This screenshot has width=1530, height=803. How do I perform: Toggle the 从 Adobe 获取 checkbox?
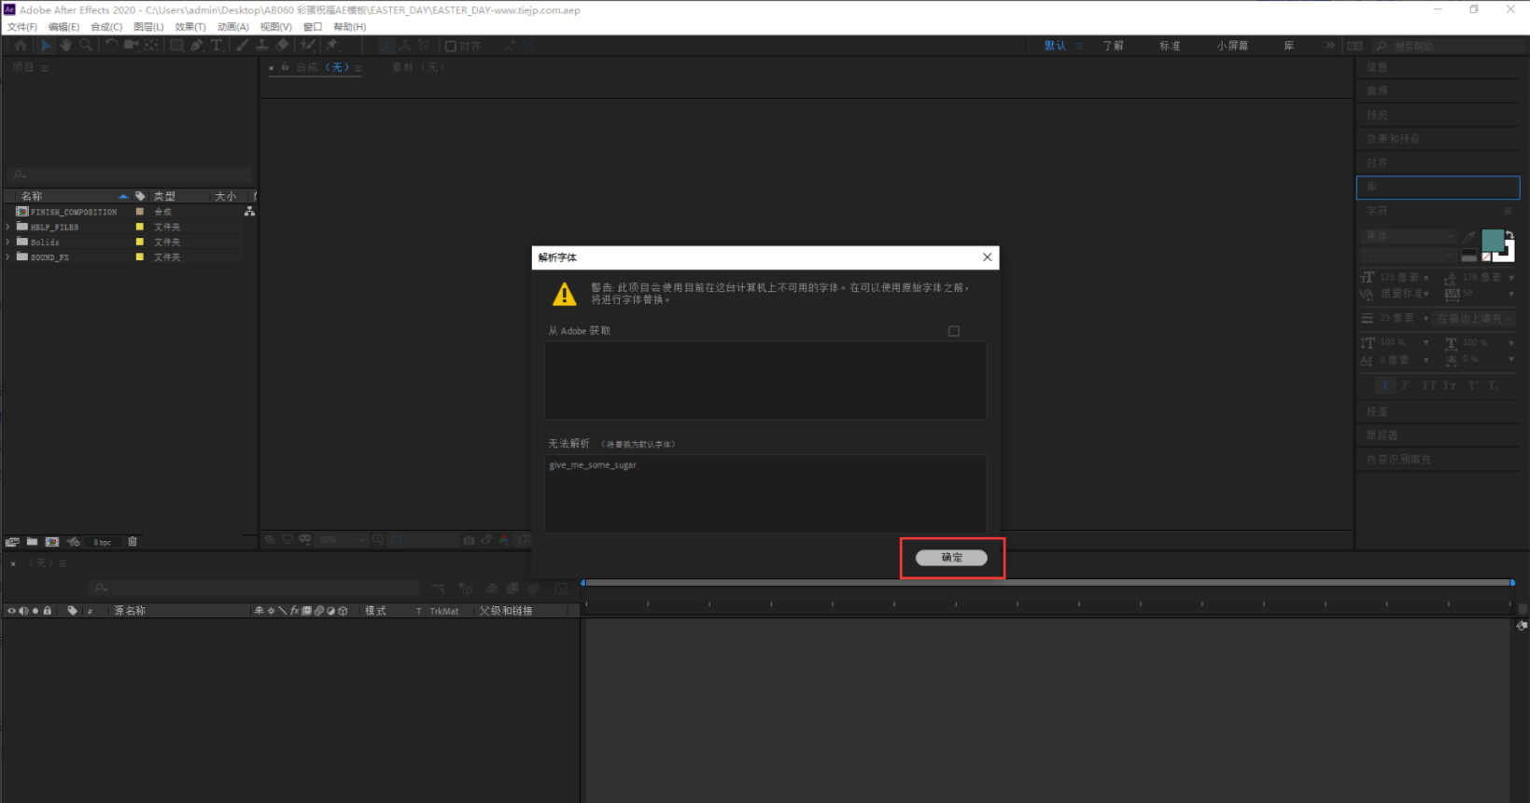[953, 331]
